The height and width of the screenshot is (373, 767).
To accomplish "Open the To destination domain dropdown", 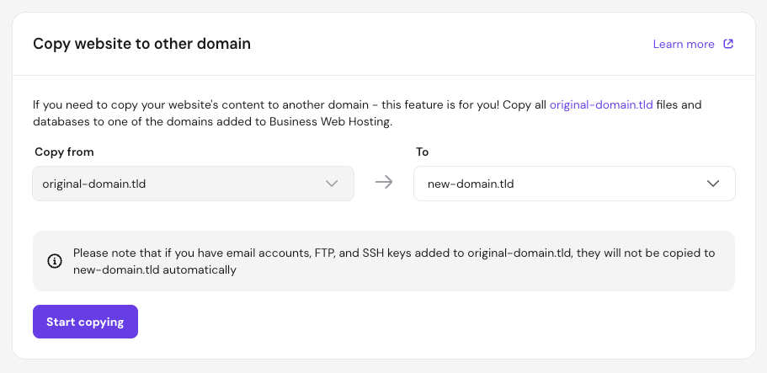I will [574, 184].
